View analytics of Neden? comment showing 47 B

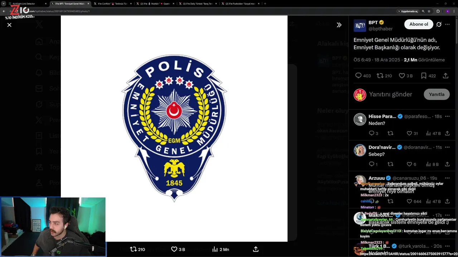coord(433,133)
